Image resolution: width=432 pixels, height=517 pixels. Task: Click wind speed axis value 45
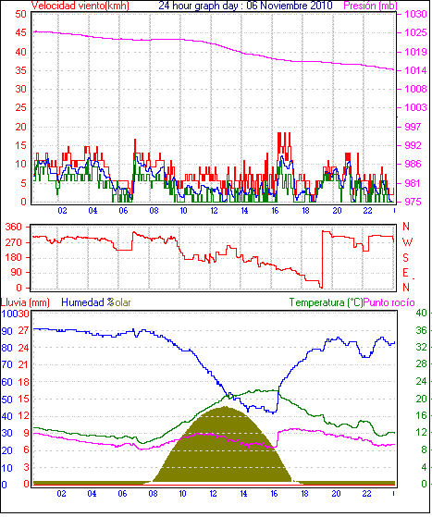coord(20,32)
